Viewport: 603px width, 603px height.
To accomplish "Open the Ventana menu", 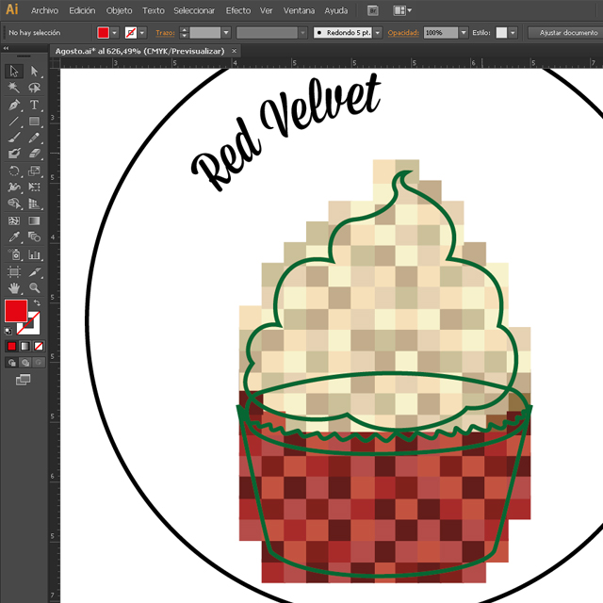I will pos(299,10).
